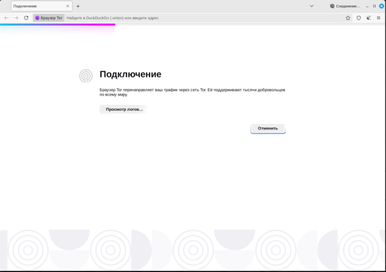Click the Соединение status indicator
Image resolution: width=386 pixels, height=272 pixels.
345,6
